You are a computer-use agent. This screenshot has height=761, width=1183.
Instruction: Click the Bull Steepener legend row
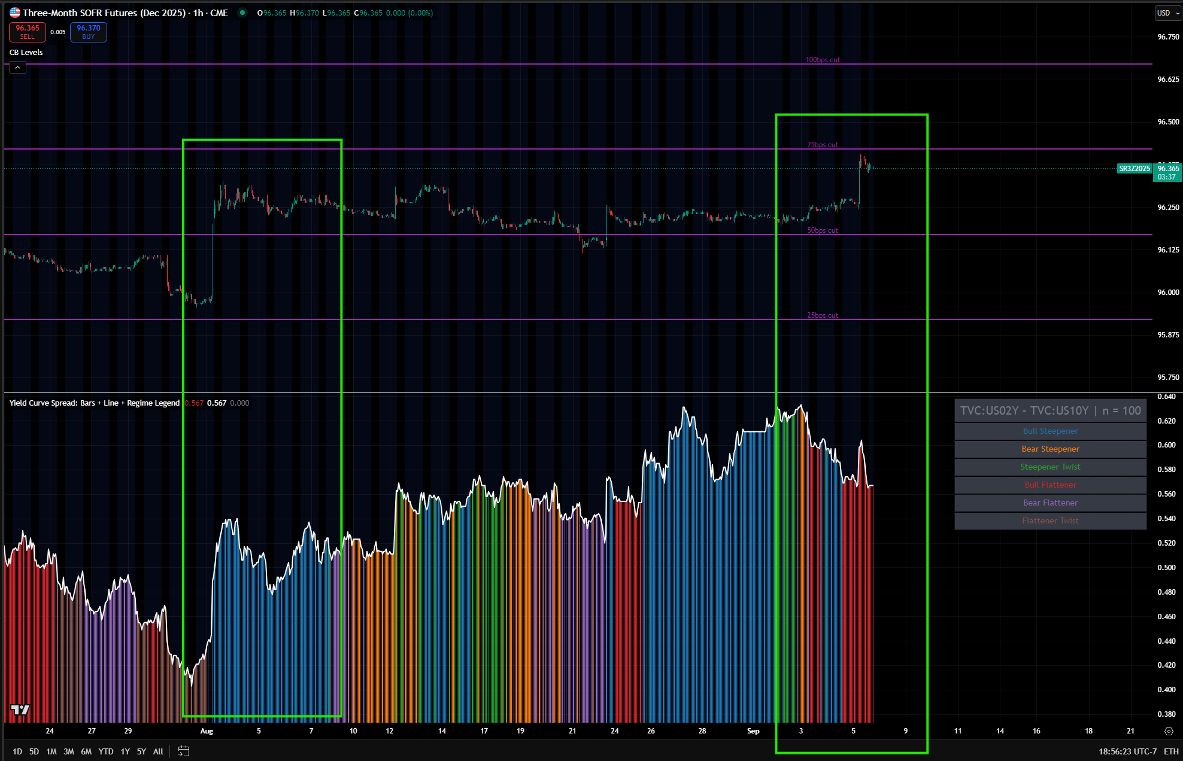[1050, 431]
